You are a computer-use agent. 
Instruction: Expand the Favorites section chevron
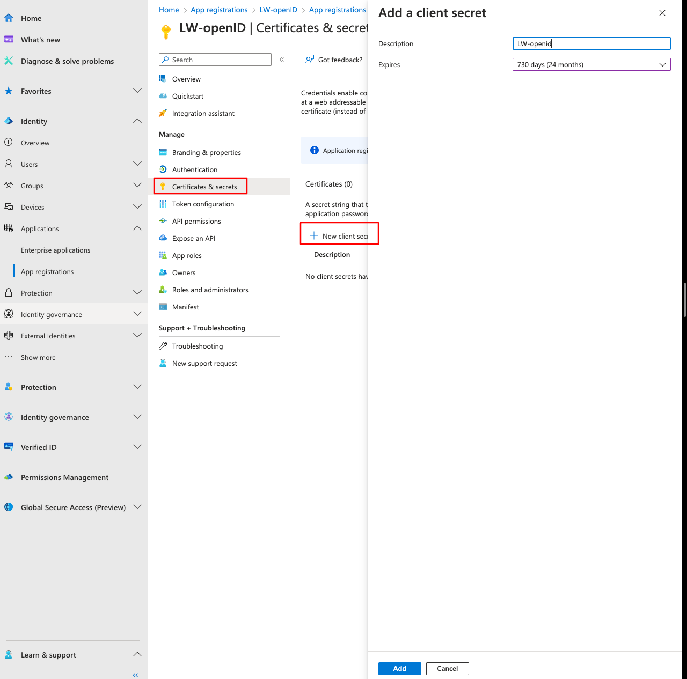click(137, 91)
